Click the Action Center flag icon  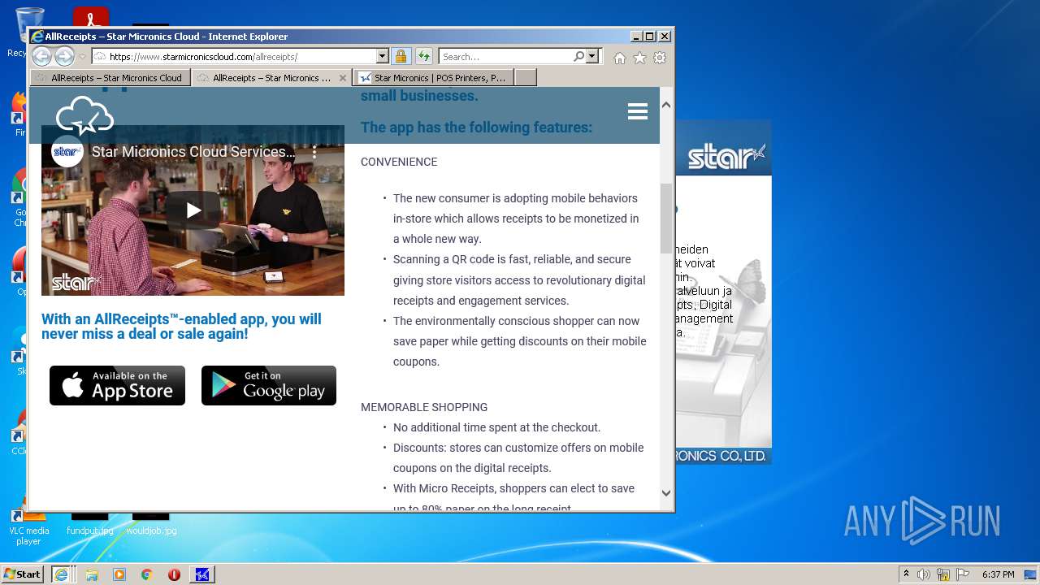963,574
